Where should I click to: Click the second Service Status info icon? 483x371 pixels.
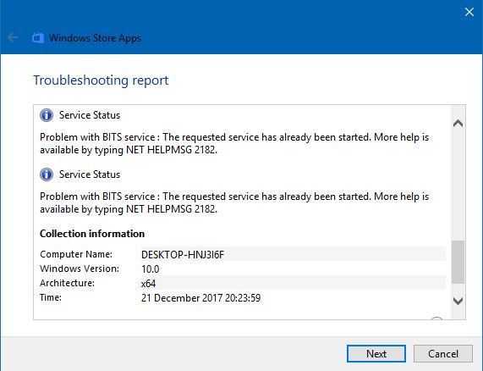click(47, 174)
